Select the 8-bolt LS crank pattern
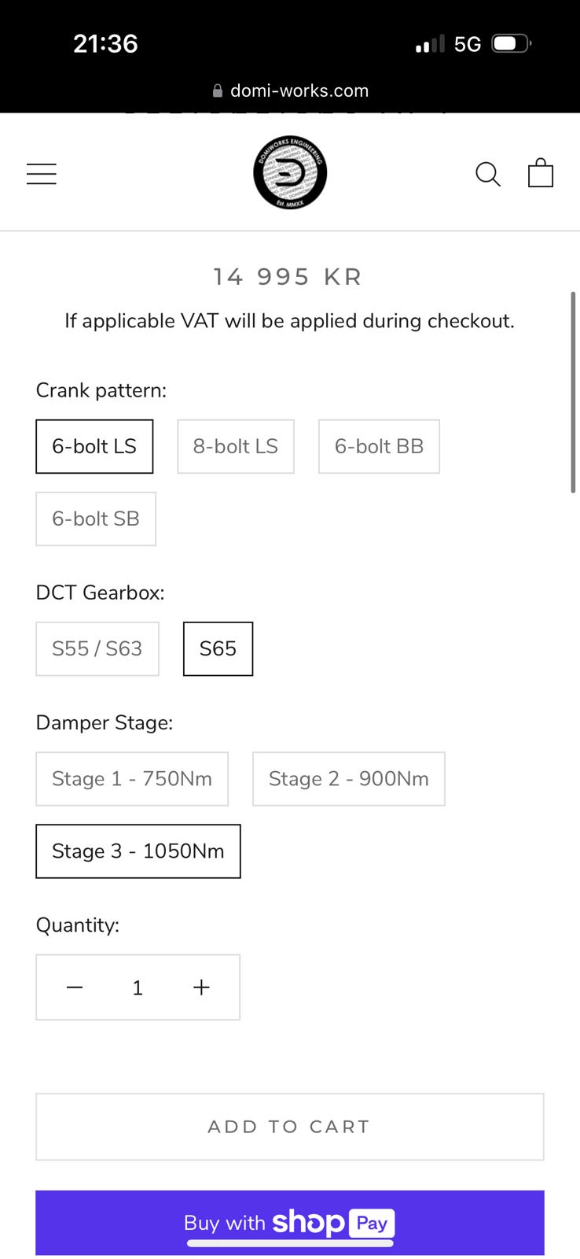580x1259 pixels. (236, 447)
